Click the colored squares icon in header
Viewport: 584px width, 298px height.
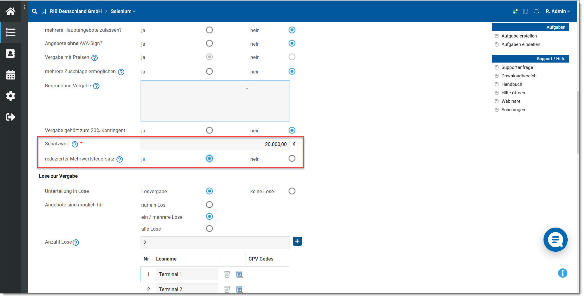(x=516, y=11)
